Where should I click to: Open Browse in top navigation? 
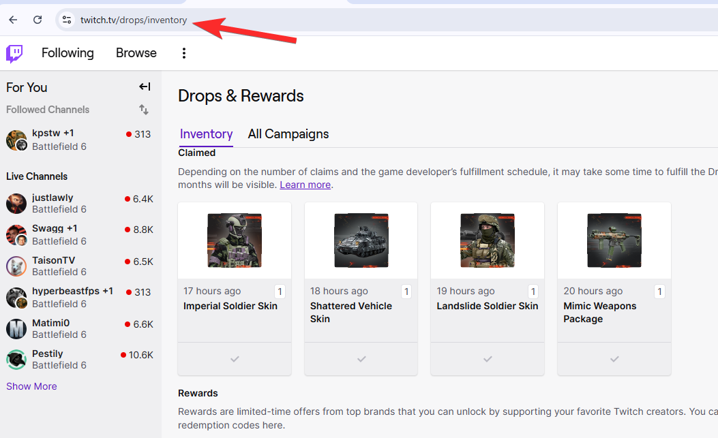click(x=136, y=53)
